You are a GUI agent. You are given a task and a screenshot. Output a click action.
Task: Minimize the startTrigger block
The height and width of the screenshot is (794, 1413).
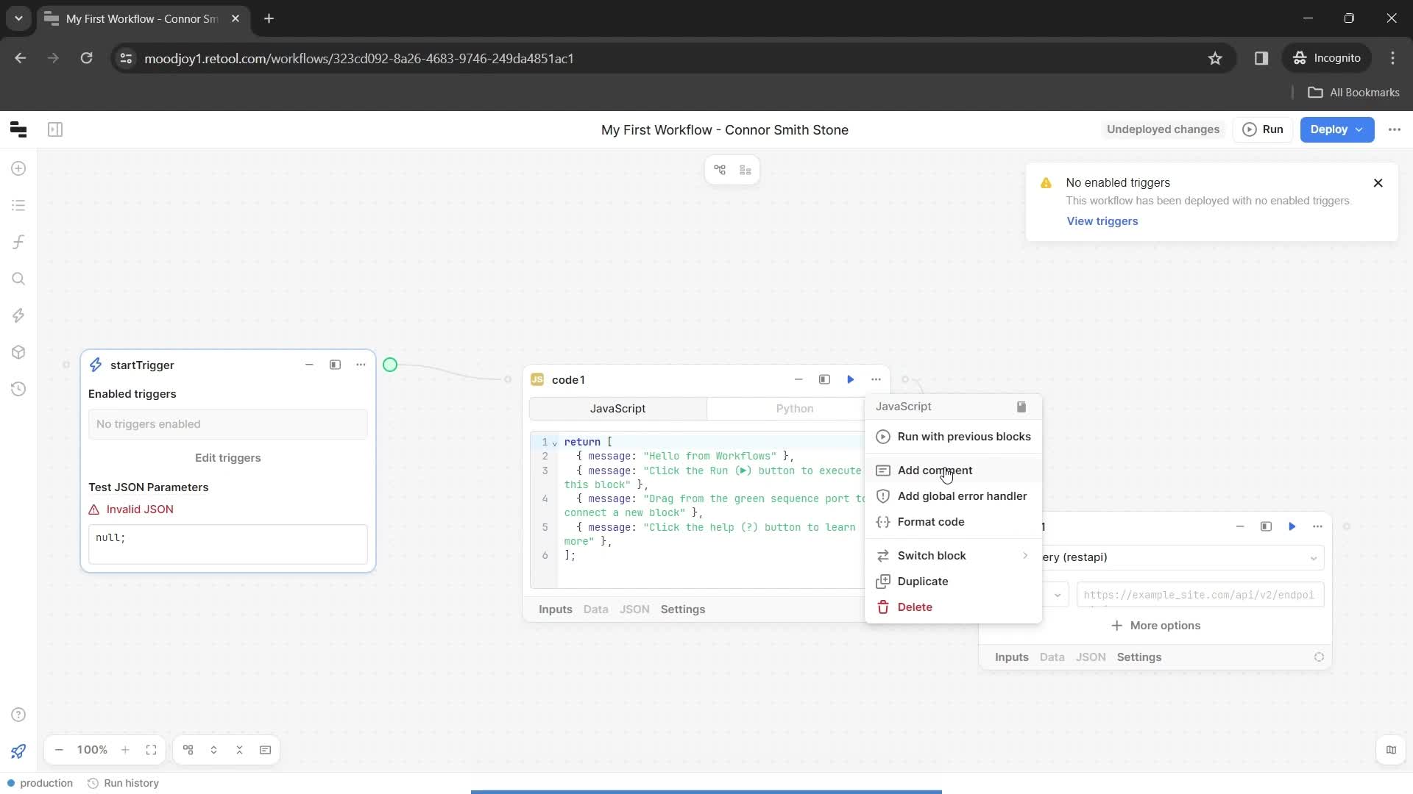309,365
